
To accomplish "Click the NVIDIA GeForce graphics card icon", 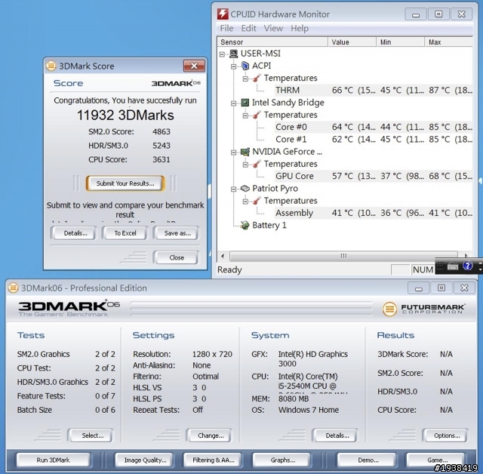I will (x=245, y=152).
